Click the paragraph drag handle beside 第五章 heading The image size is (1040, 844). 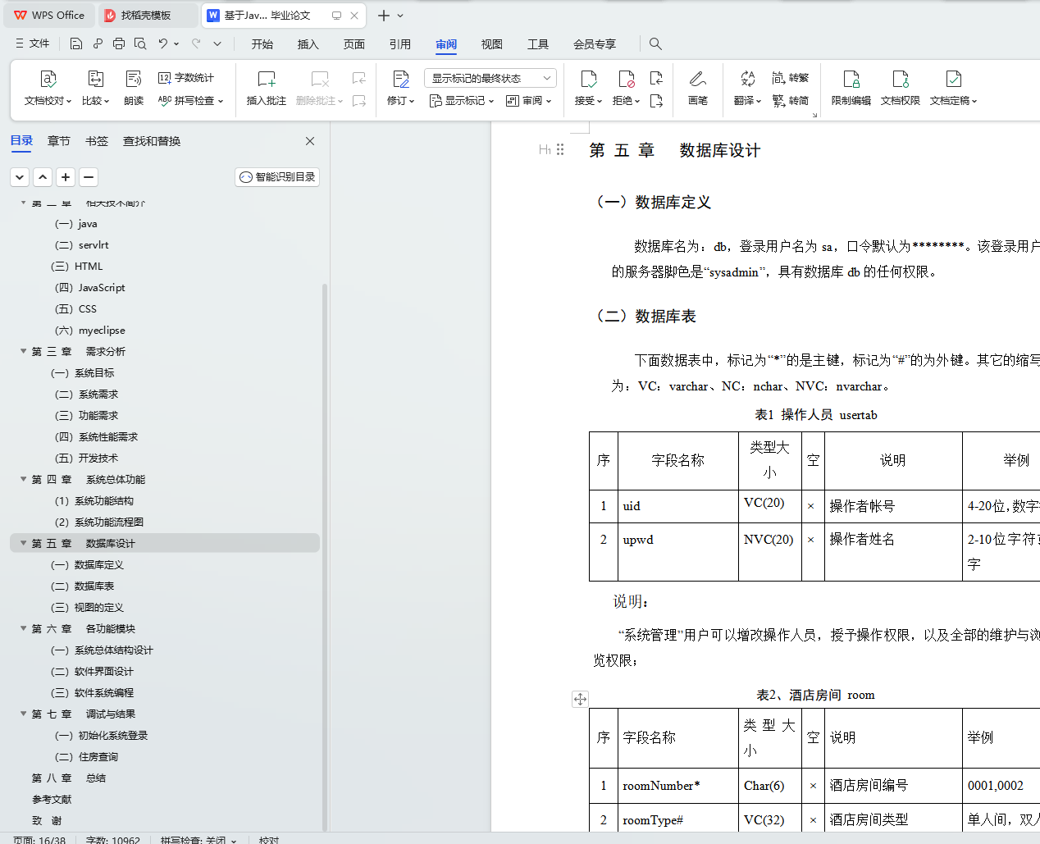click(x=560, y=149)
